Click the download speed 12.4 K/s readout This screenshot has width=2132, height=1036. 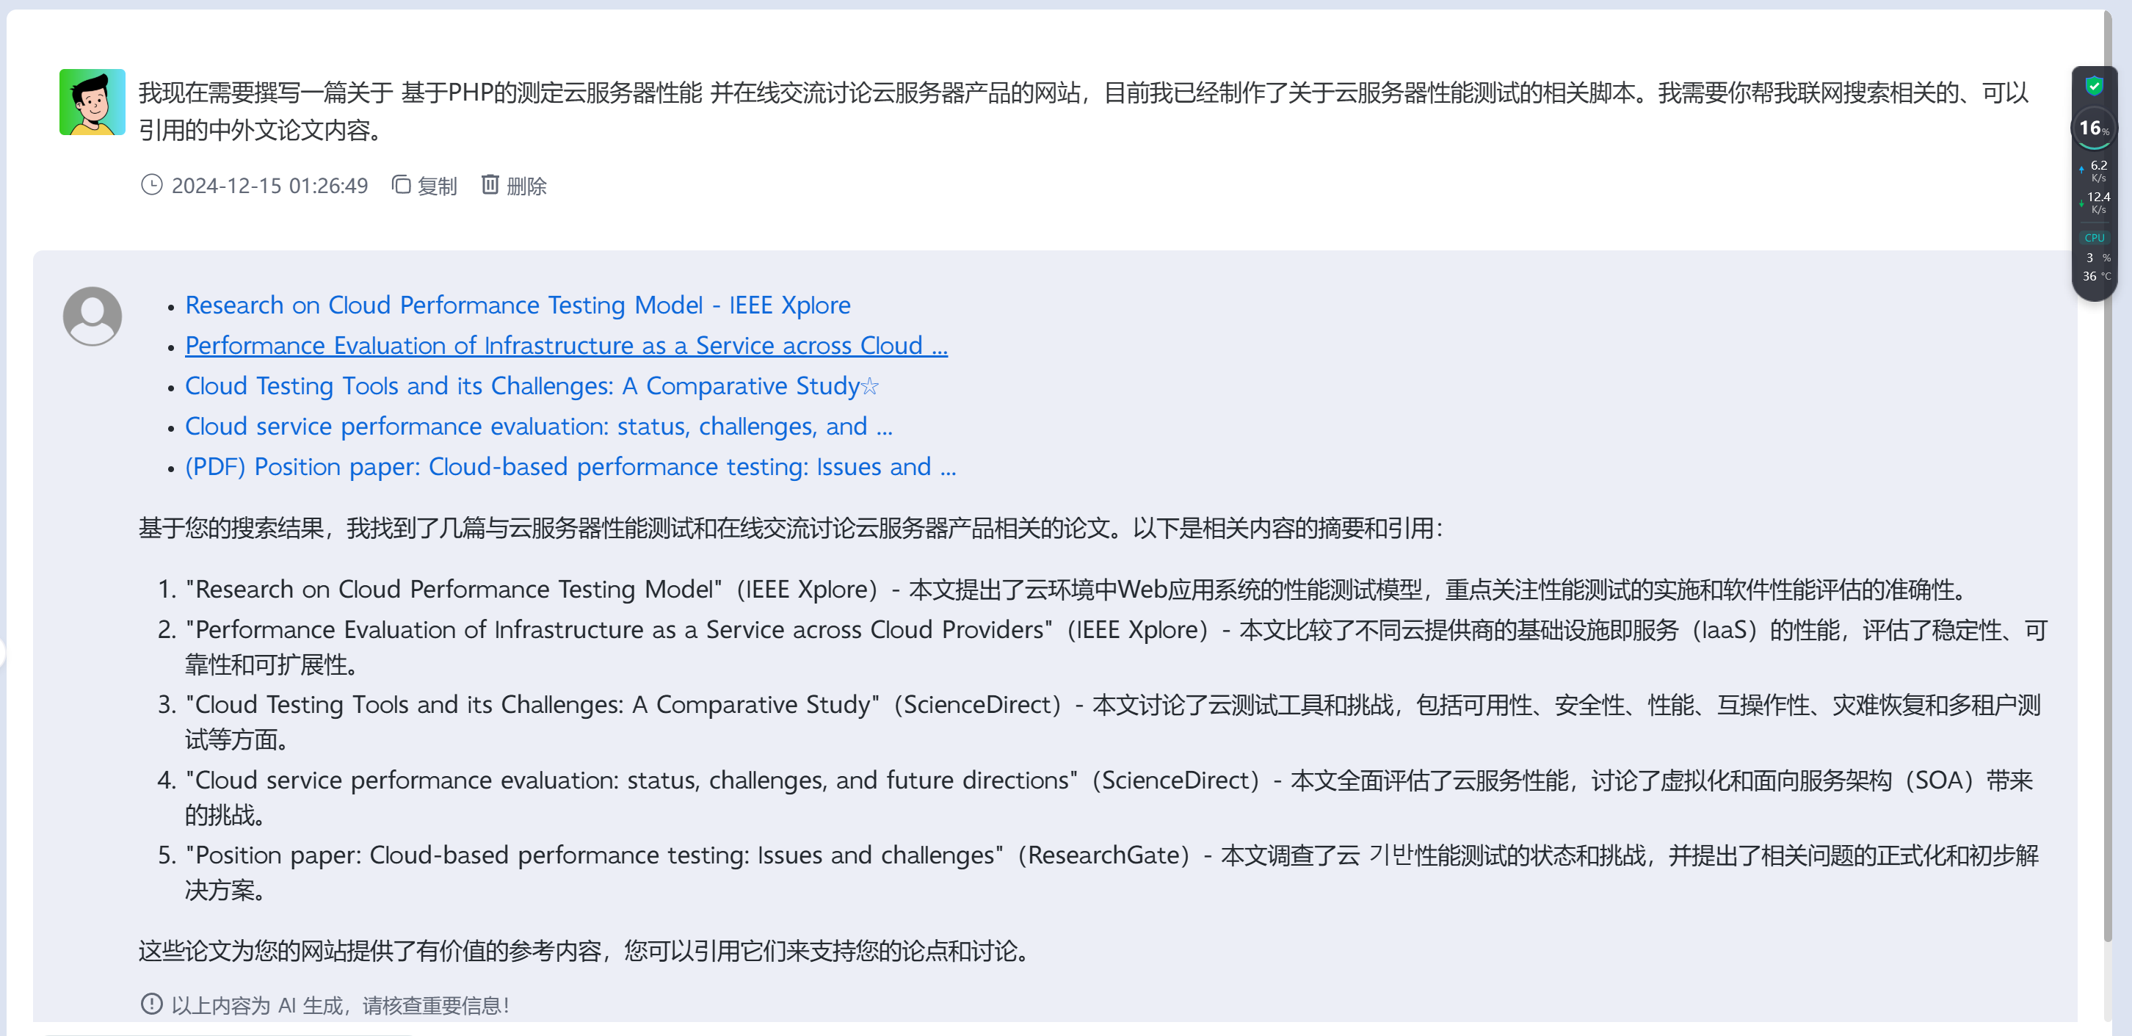point(2094,202)
